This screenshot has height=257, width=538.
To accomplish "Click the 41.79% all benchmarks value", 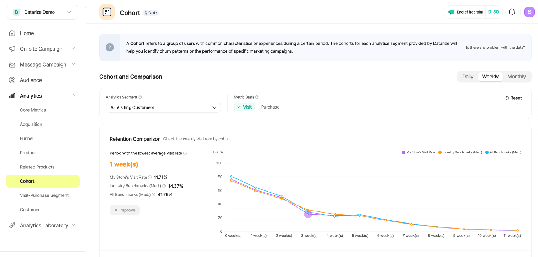I will (x=165, y=195).
